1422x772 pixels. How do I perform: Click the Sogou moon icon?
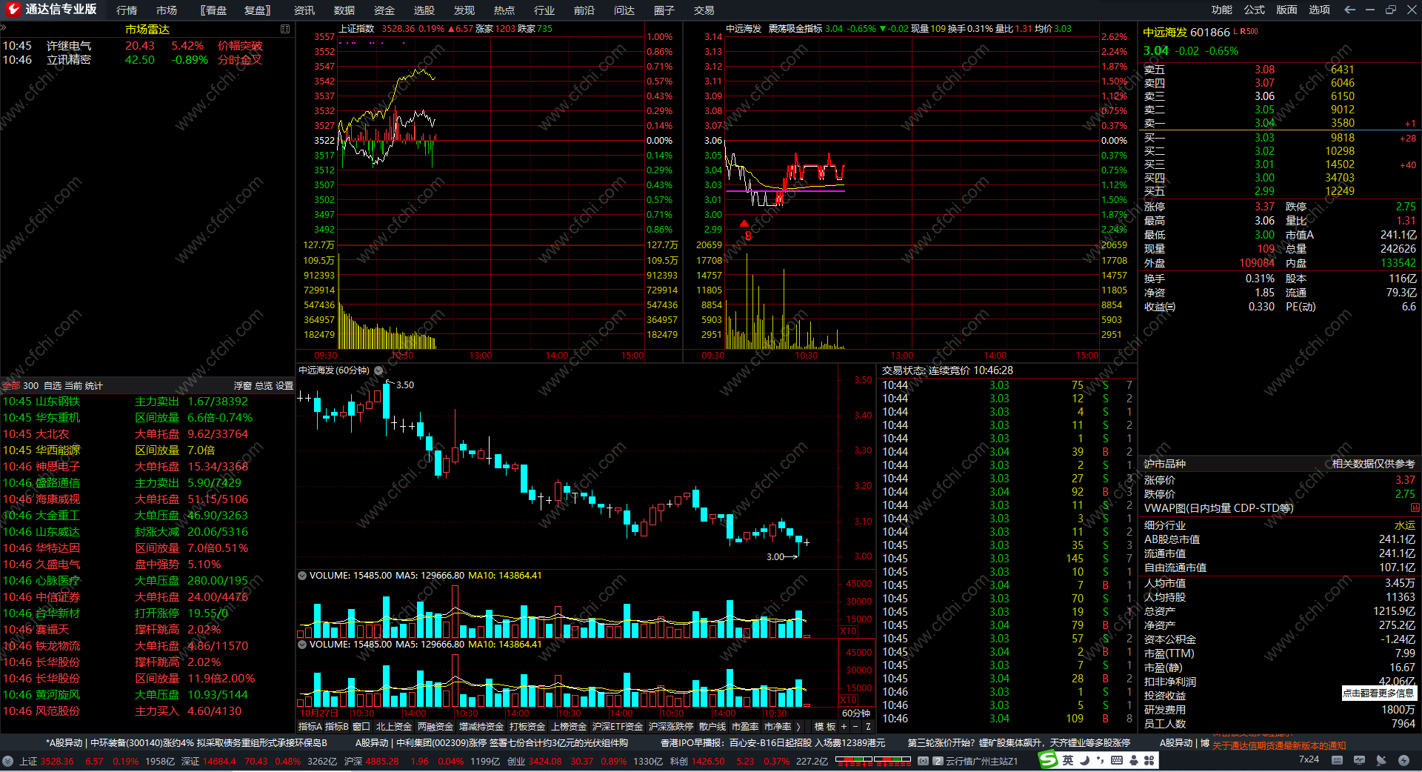click(x=1084, y=760)
